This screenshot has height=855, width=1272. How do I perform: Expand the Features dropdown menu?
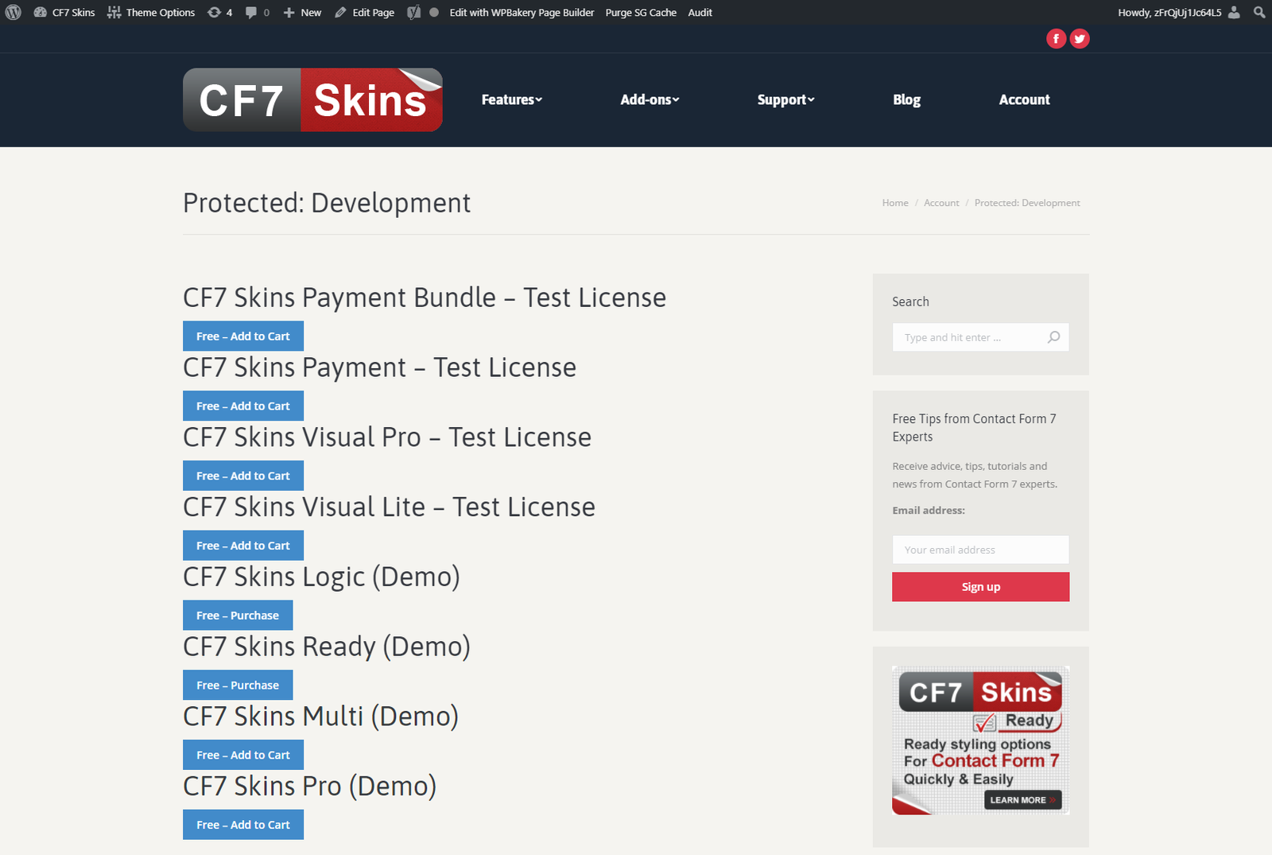click(x=511, y=100)
